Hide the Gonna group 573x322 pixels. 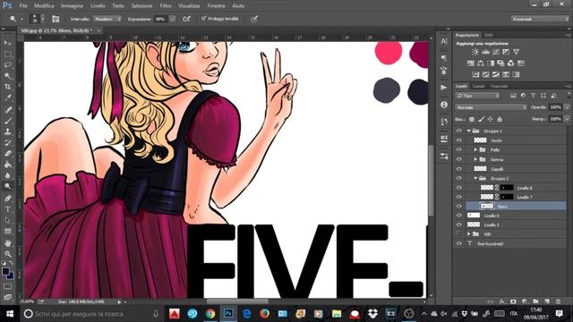[x=459, y=159]
